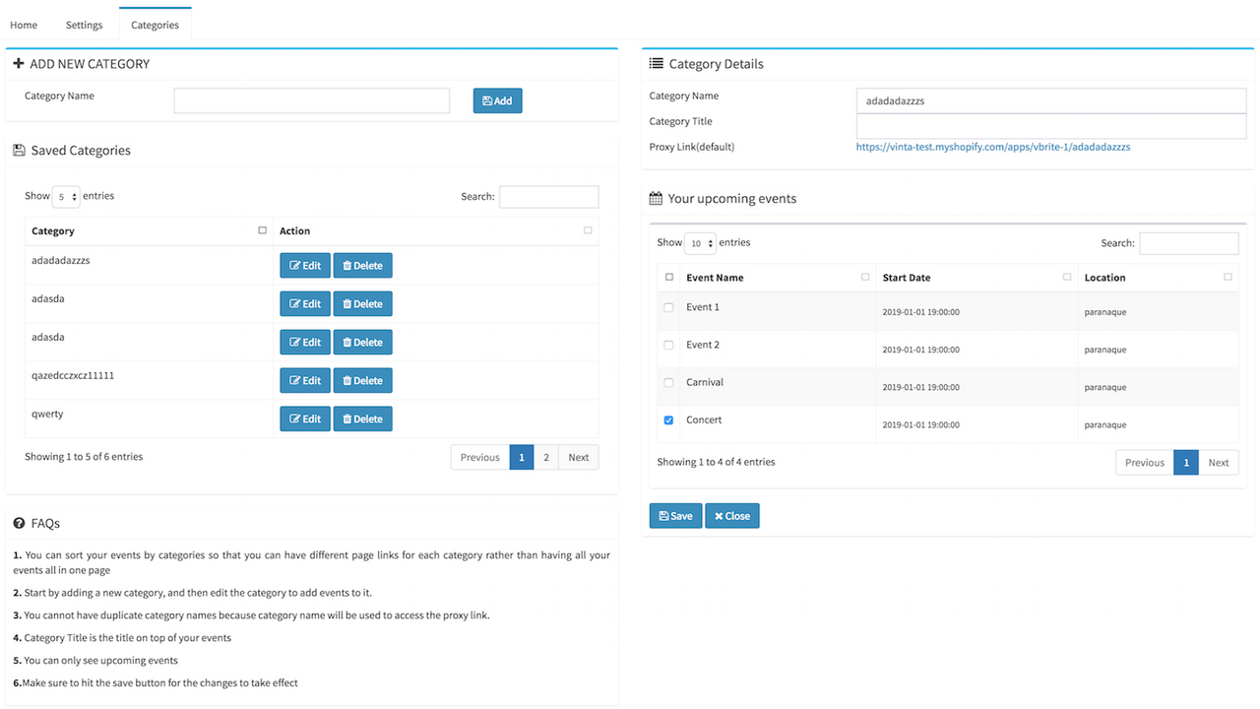
Task: Focus the new Category Name input field
Action: click(312, 100)
